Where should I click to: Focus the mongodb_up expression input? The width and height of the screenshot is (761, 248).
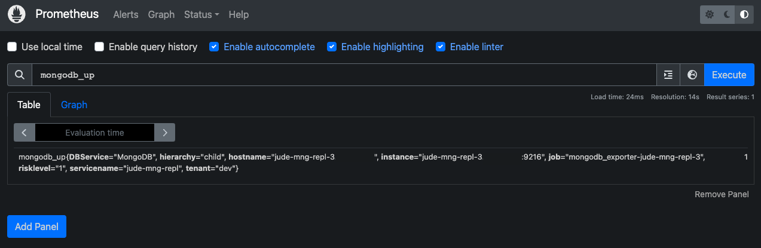pyautogui.click(x=344, y=75)
